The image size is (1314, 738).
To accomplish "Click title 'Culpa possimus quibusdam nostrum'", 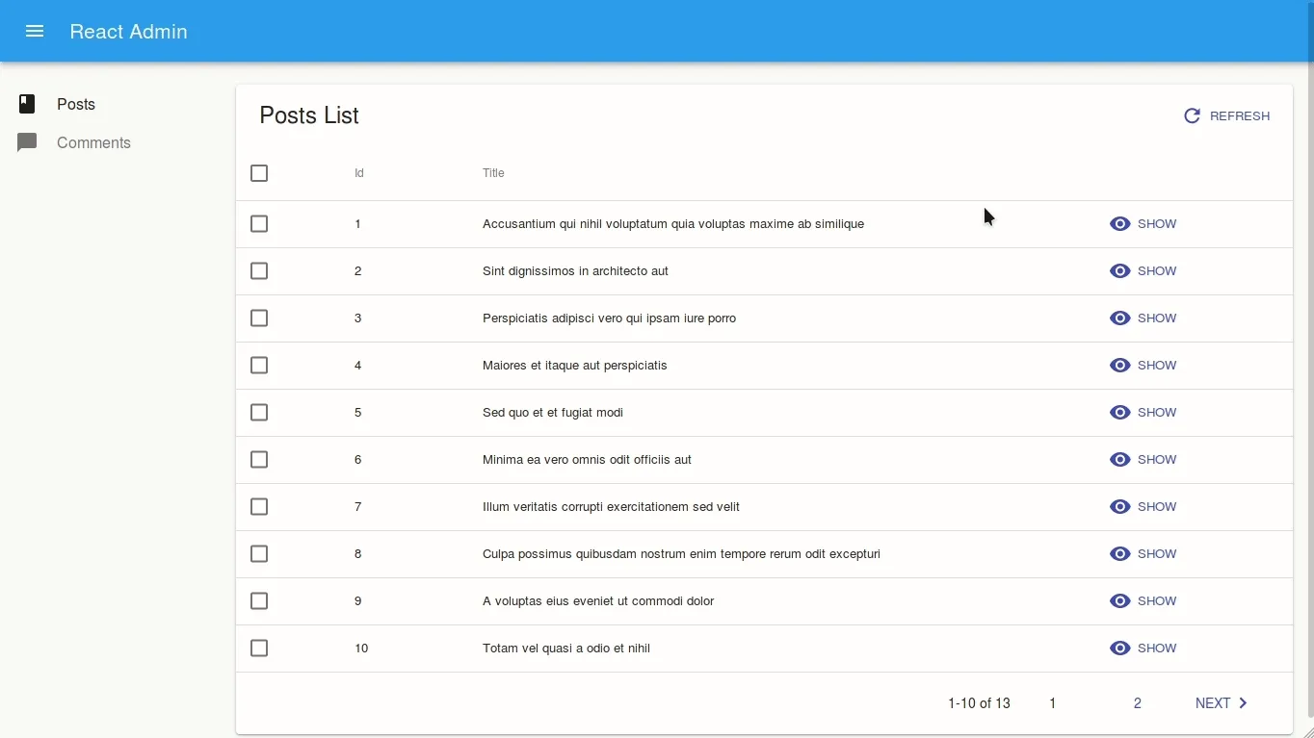I will [681, 554].
